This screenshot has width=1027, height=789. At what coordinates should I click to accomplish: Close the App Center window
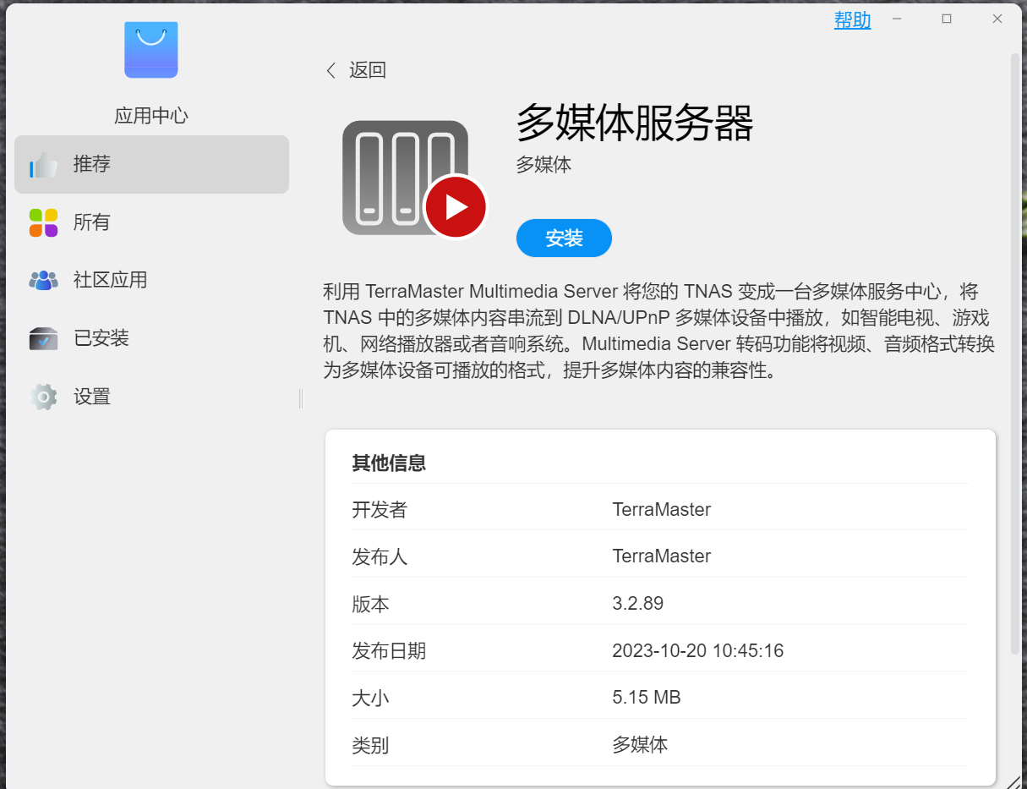997,19
